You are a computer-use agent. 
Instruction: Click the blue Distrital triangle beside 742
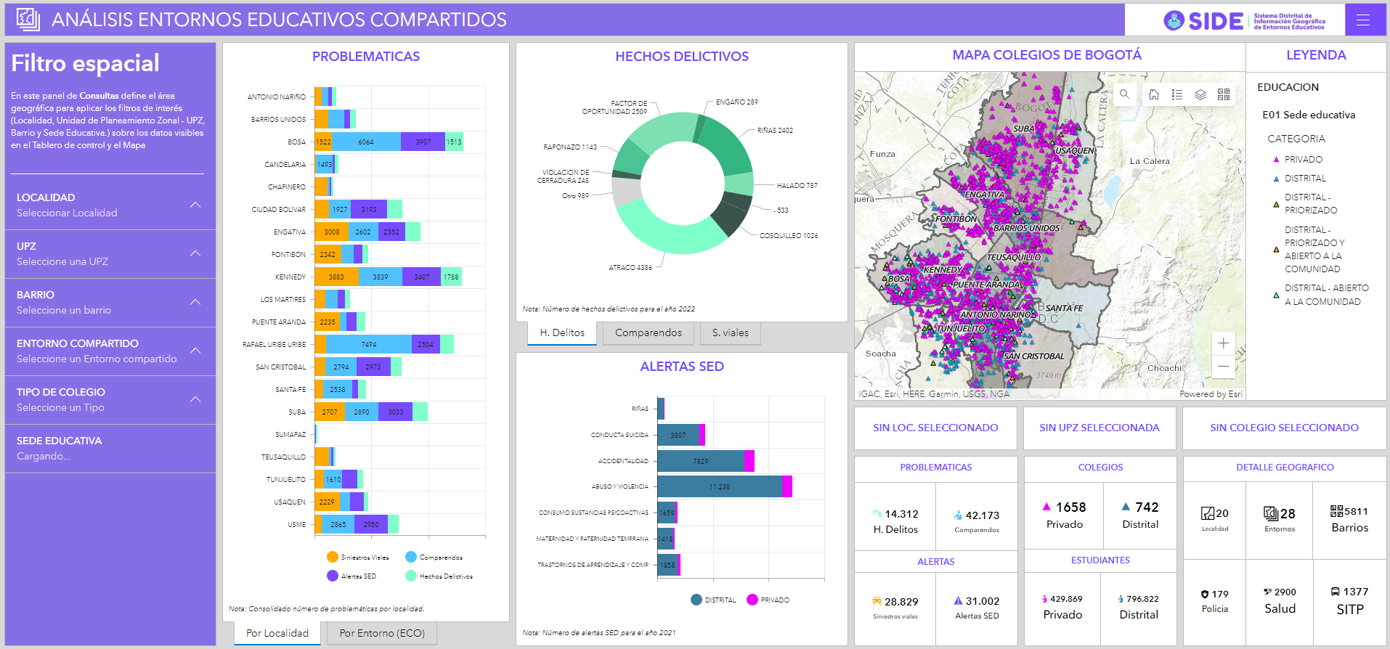(x=1126, y=507)
